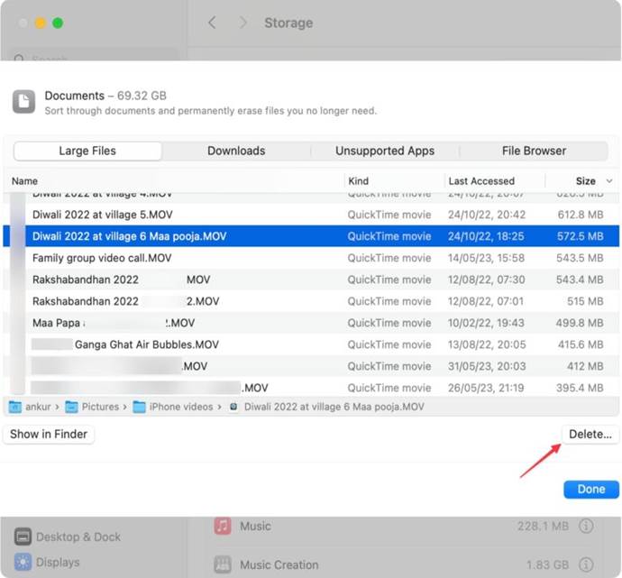Open Desktop & Dock sidebar icon
The width and height of the screenshot is (622, 578).
[x=23, y=537]
